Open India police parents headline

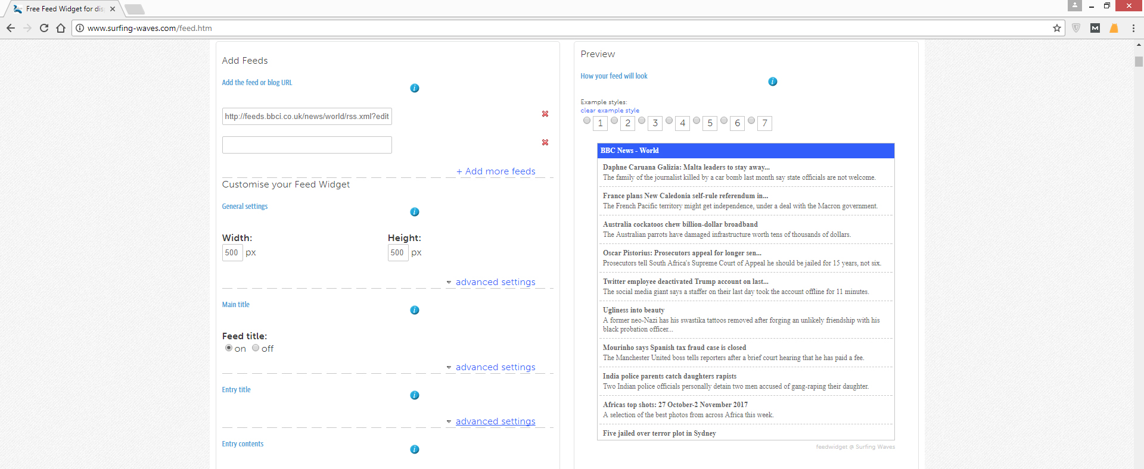[x=669, y=376]
